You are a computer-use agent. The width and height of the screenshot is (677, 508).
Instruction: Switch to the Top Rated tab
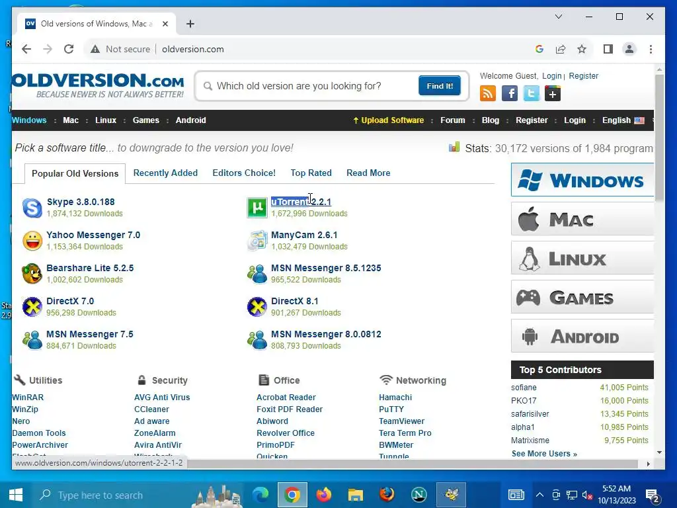(311, 173)
